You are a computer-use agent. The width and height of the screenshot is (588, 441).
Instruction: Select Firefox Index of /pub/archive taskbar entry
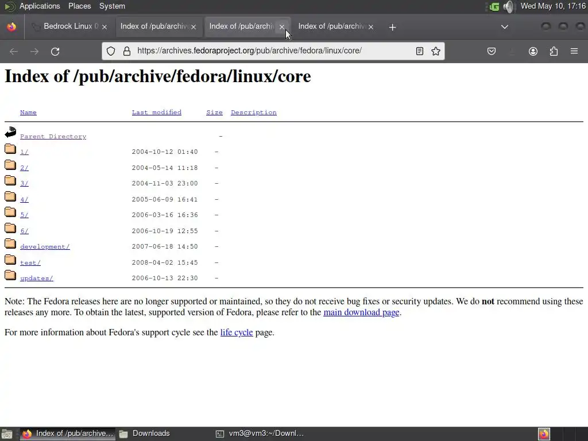click(x=68, y=434)
